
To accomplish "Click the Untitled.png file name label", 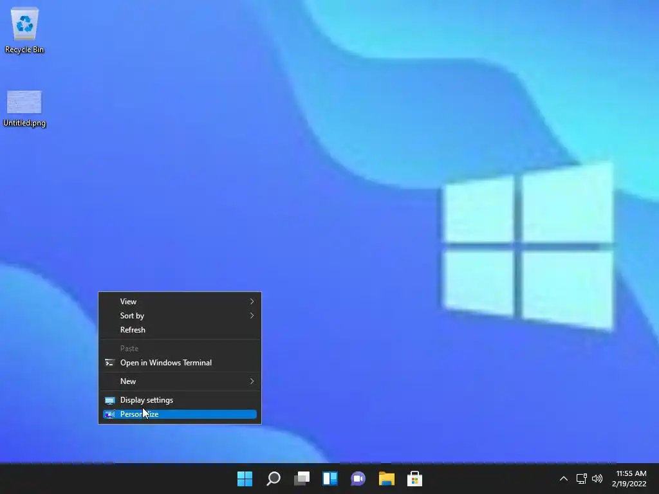I will 24,123.
